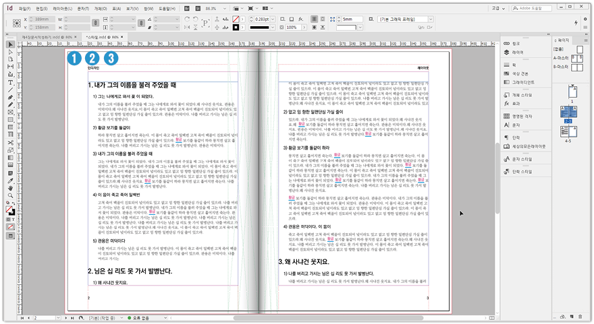Select the Selection tool arrow
This screenshot has height=324, width=594.
pyautogui.click(x=11, y=44)
